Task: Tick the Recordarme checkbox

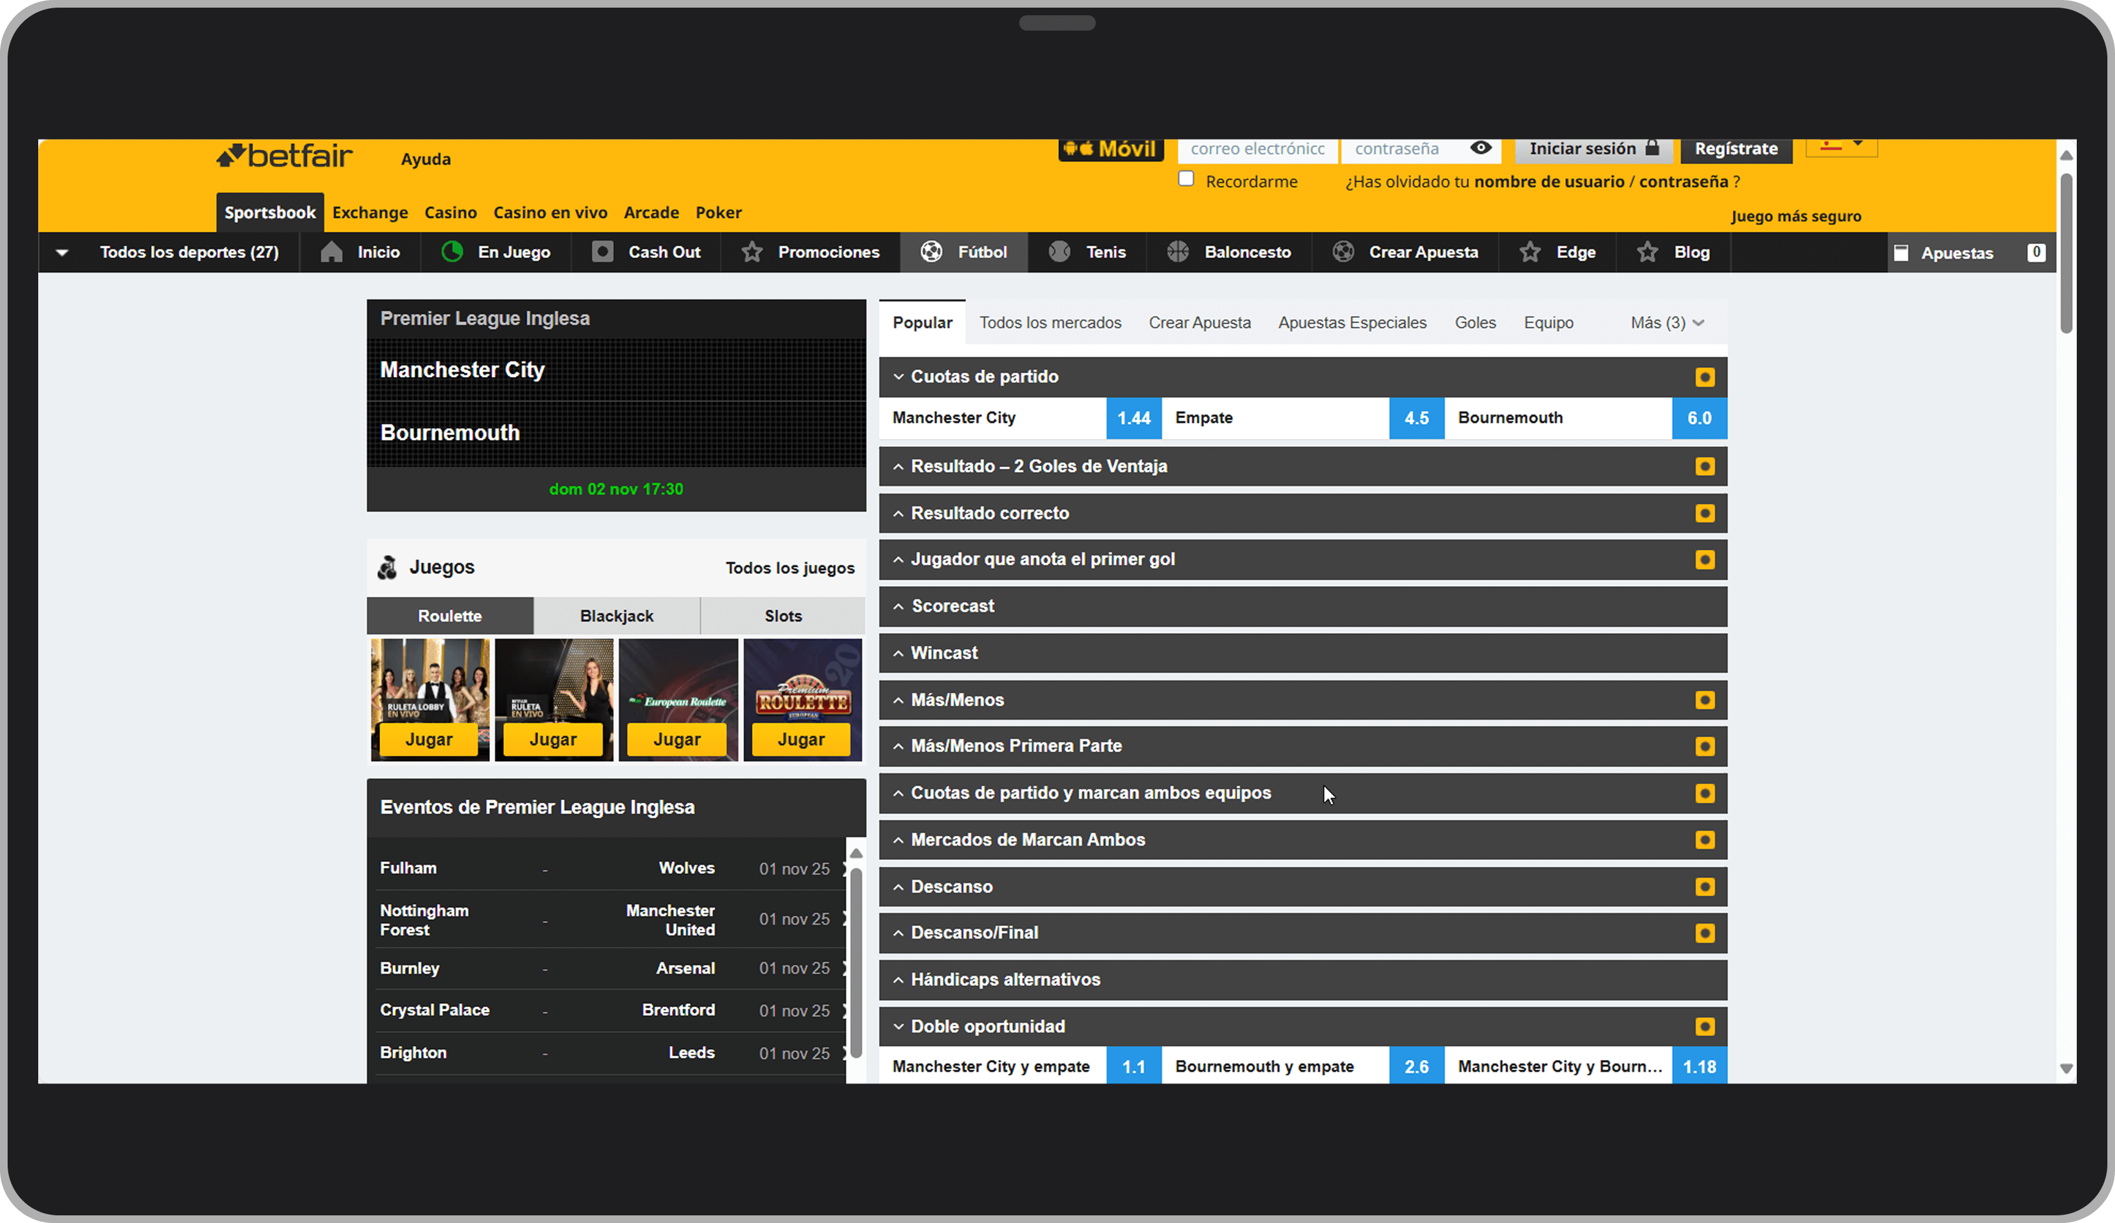Action: point(1186,179)
